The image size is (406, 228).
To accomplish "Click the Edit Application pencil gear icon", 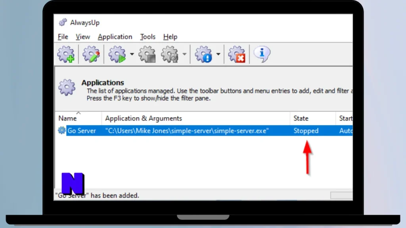I will click(x=91, y=54).
